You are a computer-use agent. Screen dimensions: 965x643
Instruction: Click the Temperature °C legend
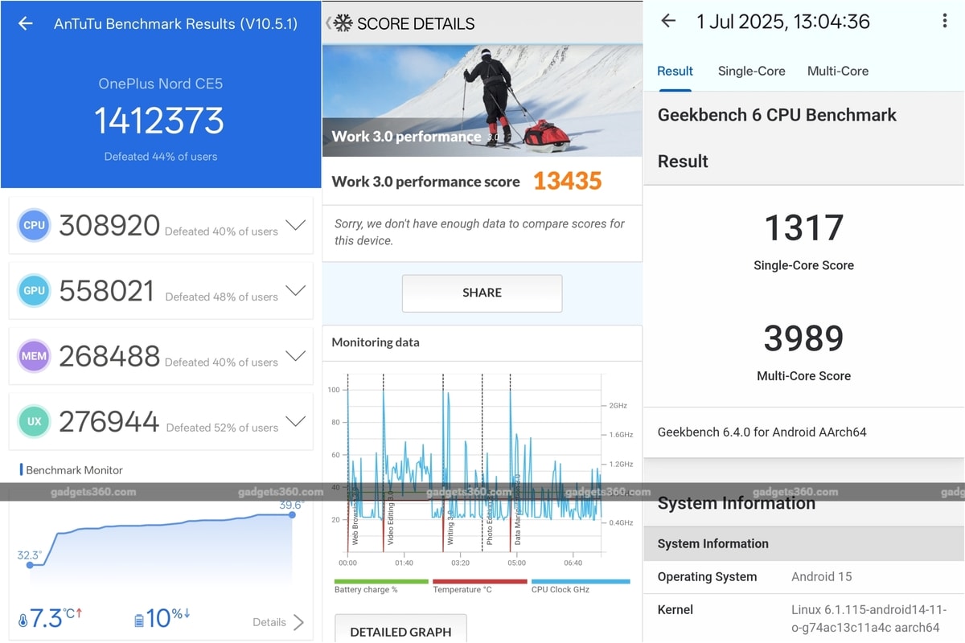(x=479, y=587)
